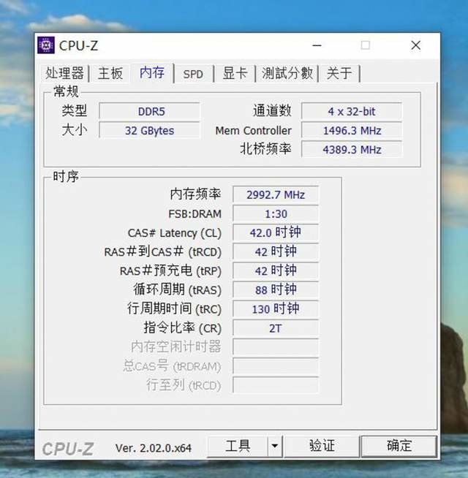Expand the 工具 dropdown arrow

click(x=274, y=446)
